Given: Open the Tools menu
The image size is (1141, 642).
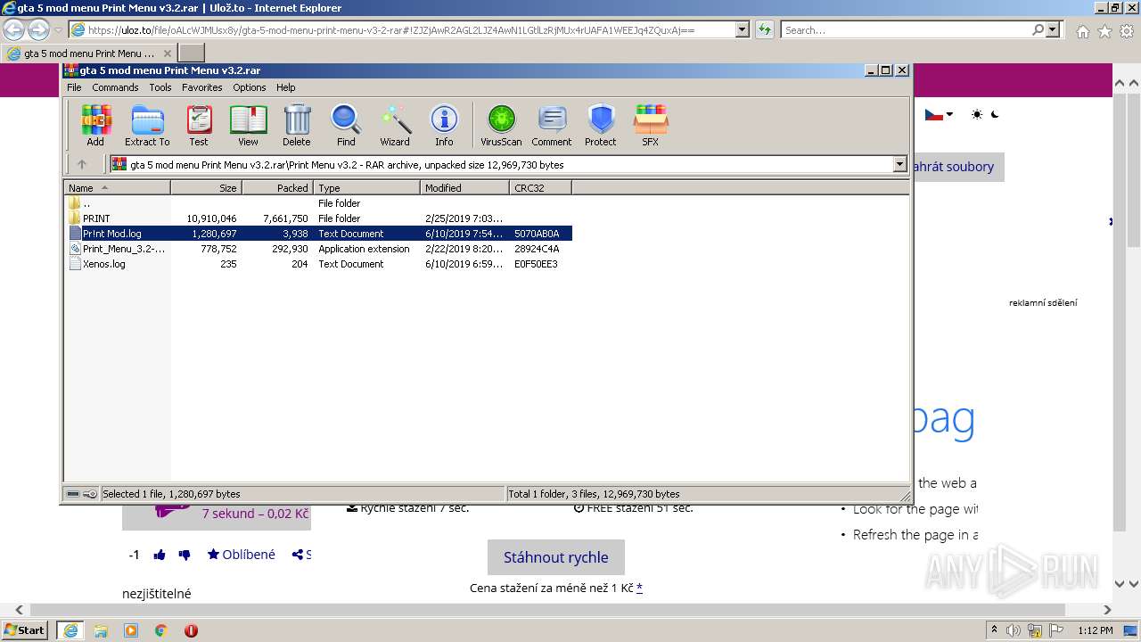Looking at the screenshot, I should (160, 87).
